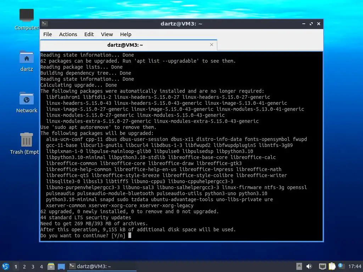Viewport: 363px width, 272px height.
Task: Open the Network desktop icon
Action: tap(27, 102)
